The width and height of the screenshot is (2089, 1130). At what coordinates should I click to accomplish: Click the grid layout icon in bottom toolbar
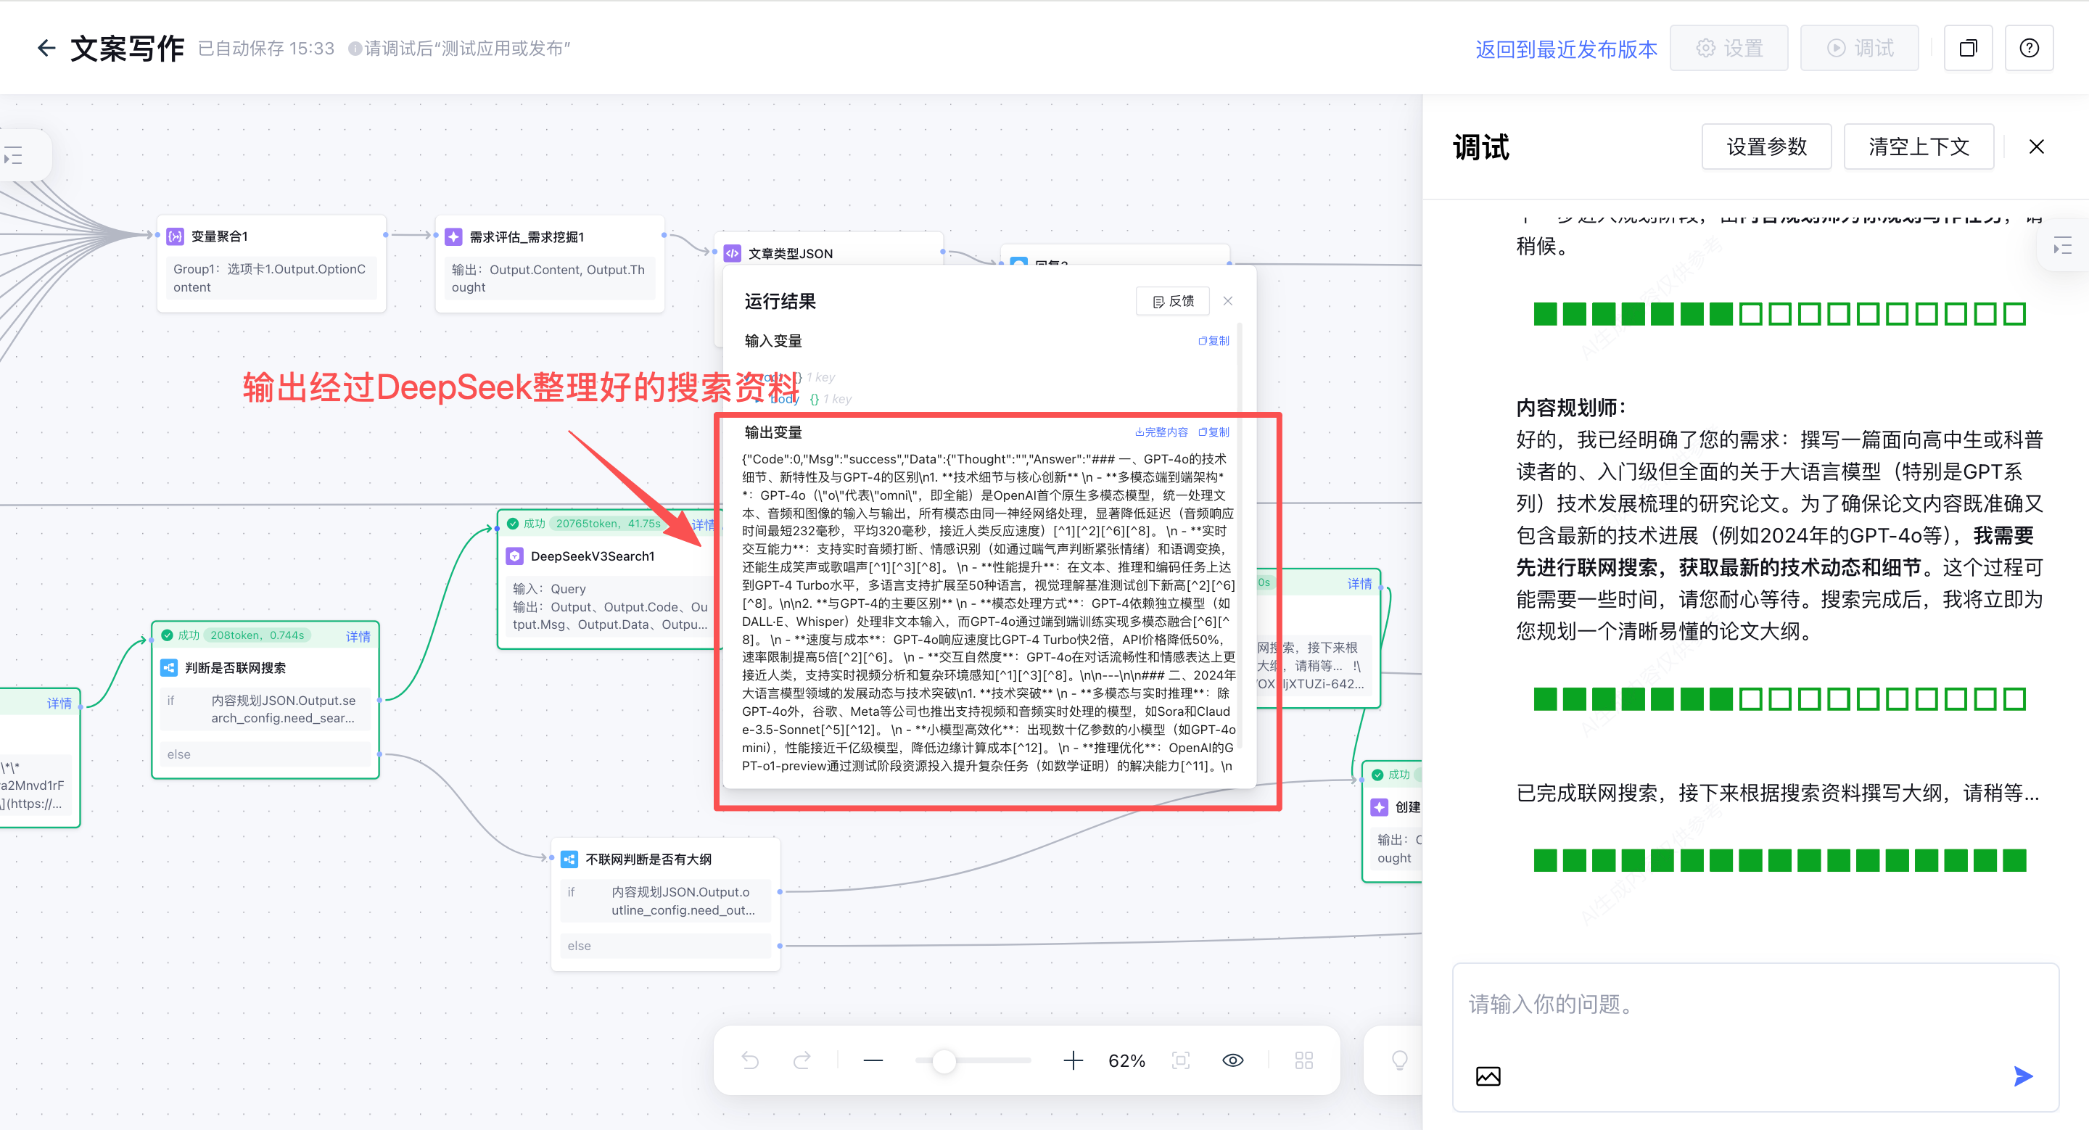[x=1303, y=1060]
